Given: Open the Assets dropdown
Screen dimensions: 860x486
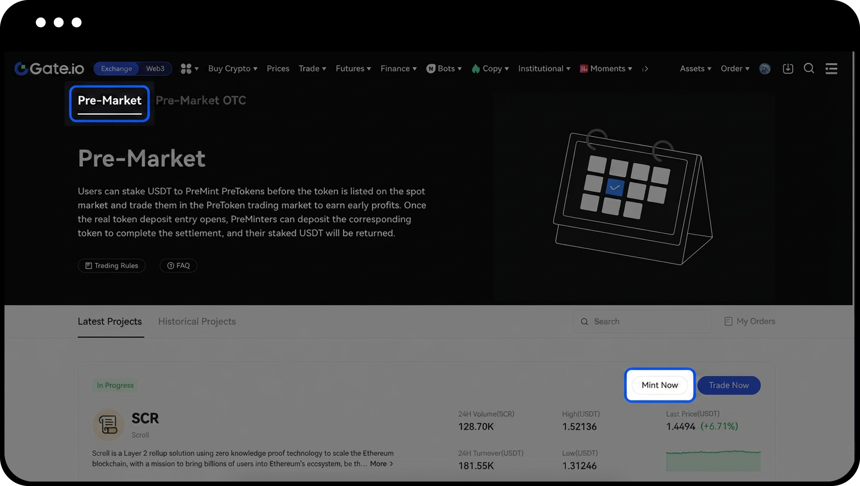Looking at the screenshot, I should point(695,69).
